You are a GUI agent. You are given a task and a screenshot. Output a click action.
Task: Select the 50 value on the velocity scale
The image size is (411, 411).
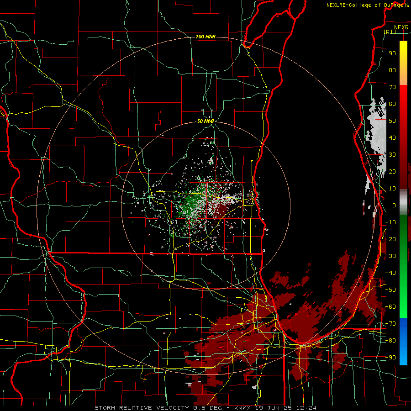click(x=392, y=121)
